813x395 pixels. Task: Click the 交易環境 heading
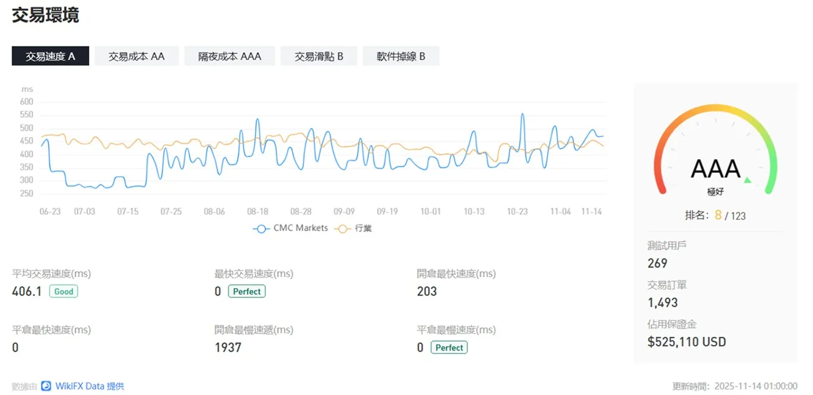[46, 16]
